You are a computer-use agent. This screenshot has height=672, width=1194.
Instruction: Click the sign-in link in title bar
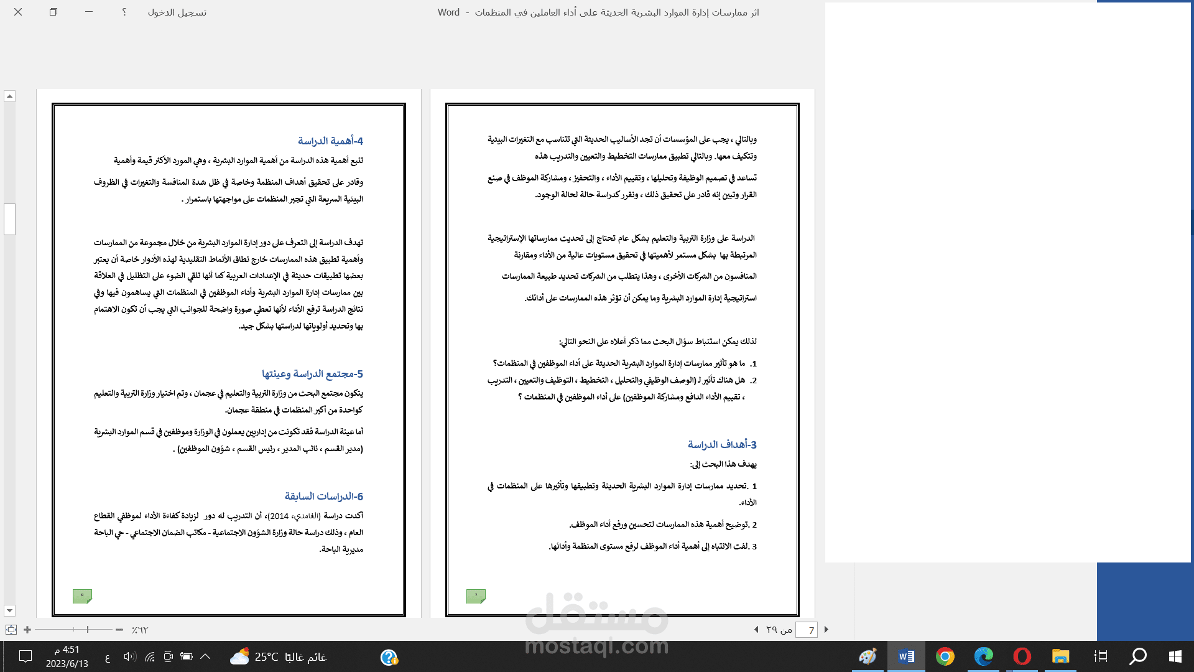coord(177,12)
